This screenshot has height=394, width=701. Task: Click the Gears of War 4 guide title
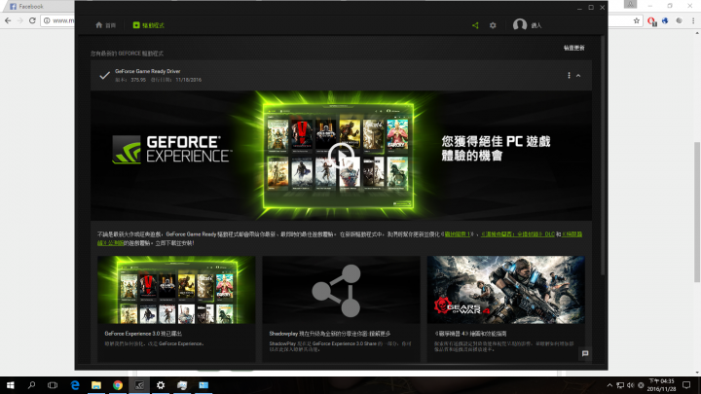pyautogui.click(x=470, y=334)
